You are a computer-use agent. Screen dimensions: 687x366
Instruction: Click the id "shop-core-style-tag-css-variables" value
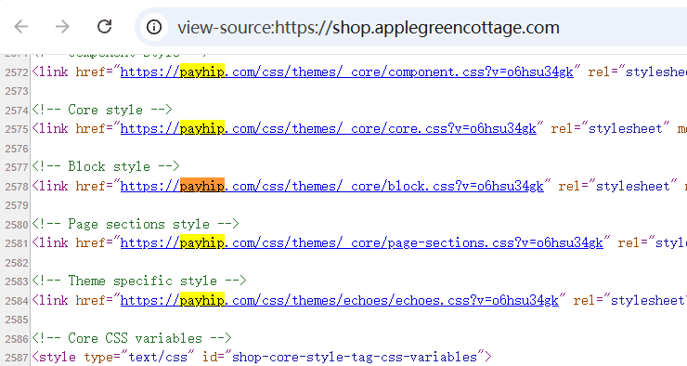click(x=354, y=358)
